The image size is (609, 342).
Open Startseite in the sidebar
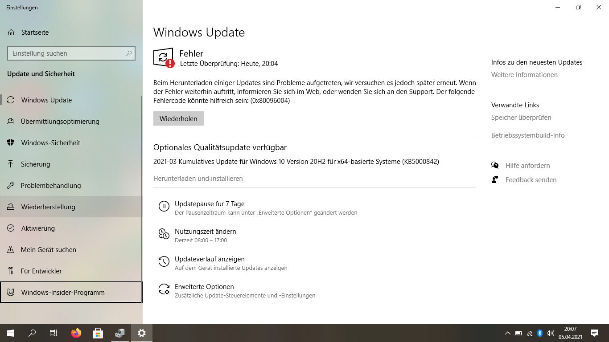tap(71, 33)
